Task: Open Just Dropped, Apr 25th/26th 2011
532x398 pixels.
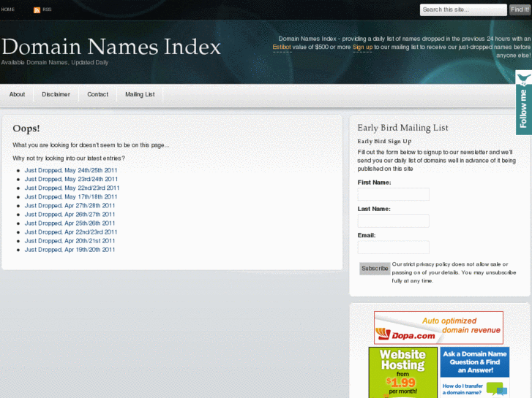Action: [x=70, y=223]
